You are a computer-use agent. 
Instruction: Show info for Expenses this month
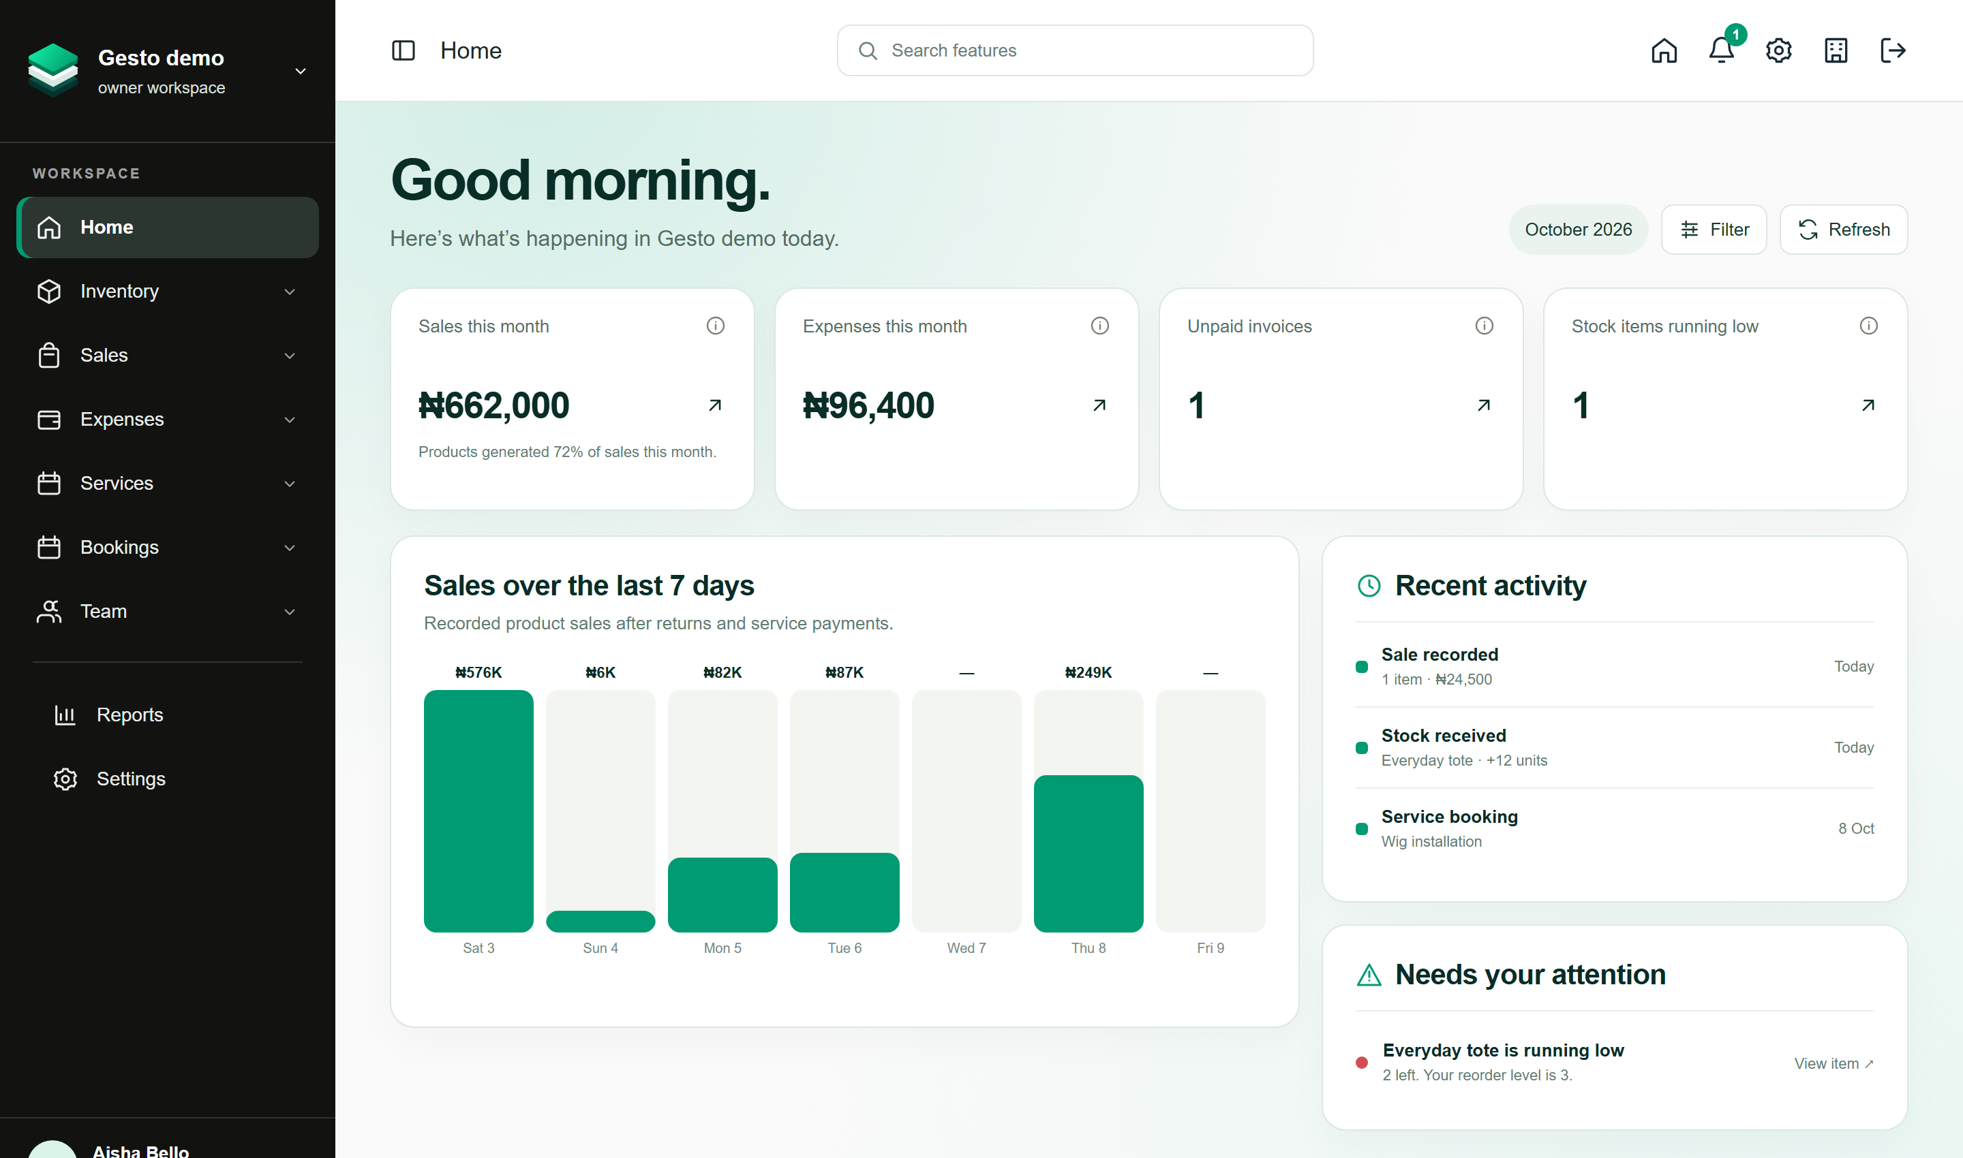(x=1099, y=326)
